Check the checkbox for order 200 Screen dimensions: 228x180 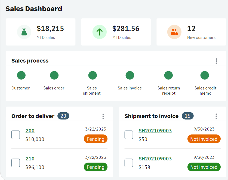point(16,135)
